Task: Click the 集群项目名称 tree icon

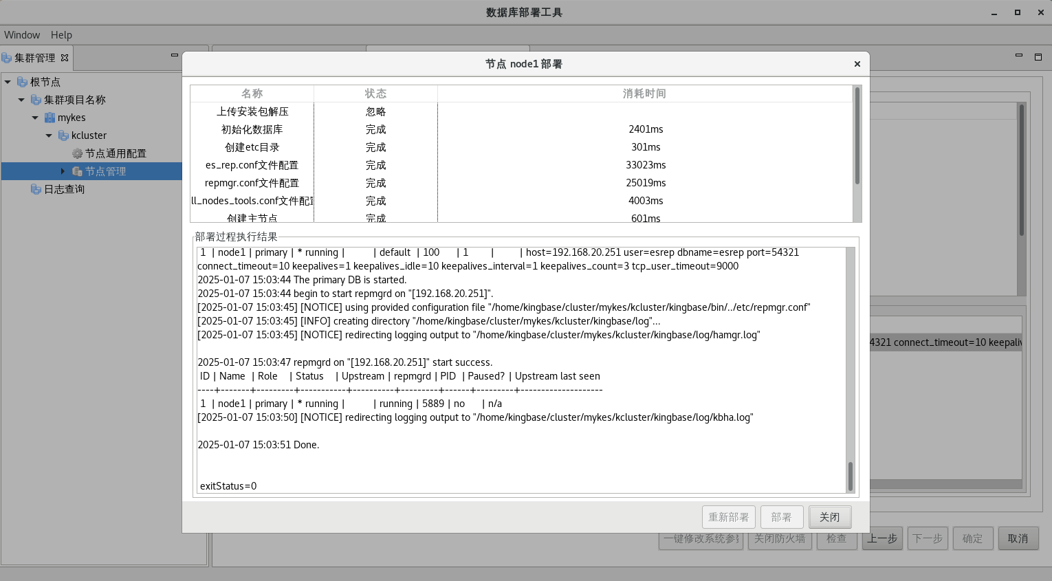Action: click(x=36, y=100)
